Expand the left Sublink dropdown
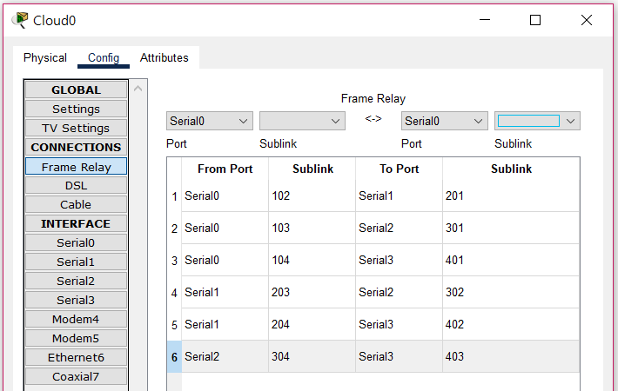Screen dimensions: 618x391 tap(302, 121)
